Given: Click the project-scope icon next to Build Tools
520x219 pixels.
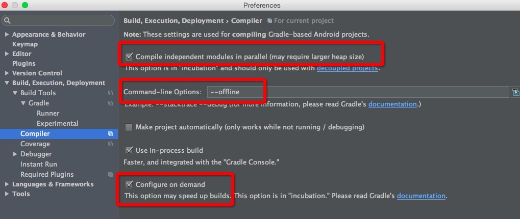Looking at the screenshot, I should 110,93.
